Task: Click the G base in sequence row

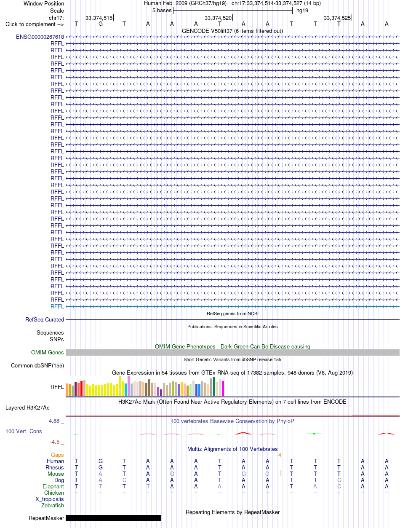Action: coord(100,24)
